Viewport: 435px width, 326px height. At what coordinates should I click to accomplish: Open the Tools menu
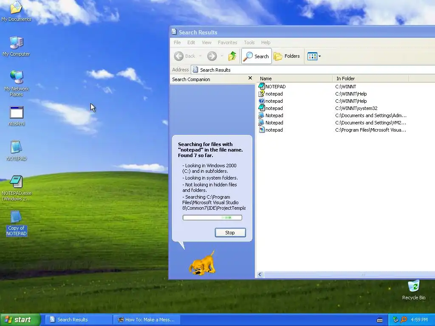coord(249,42)
